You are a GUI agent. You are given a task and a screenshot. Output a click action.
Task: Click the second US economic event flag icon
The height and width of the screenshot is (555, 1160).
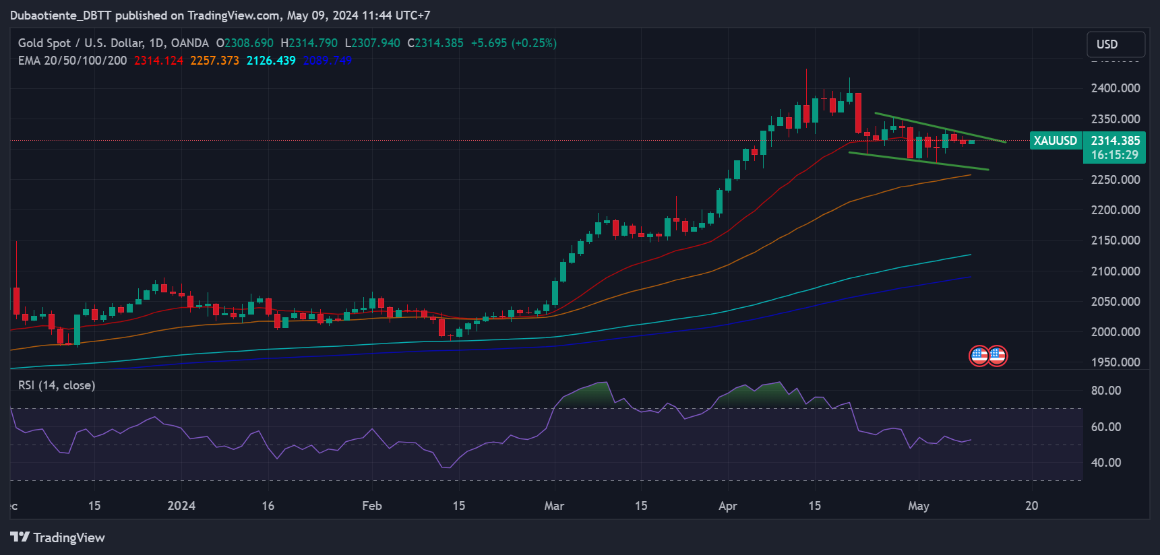pos(997,356)
